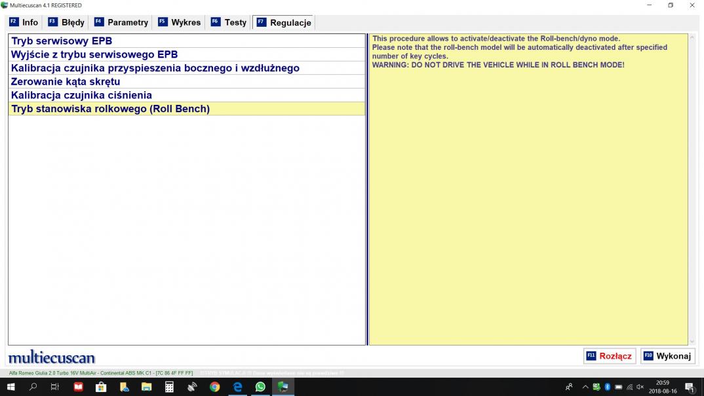704x396 pixels.
Task: Open the red book reader taskbar app
Action: tap(79, 387)
